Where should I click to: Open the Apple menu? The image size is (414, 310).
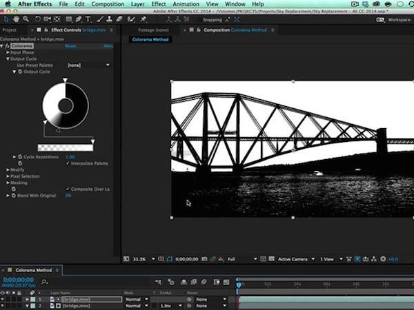click(8, 4)
